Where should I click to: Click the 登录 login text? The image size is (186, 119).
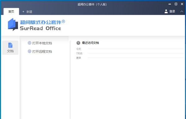coord(172,11)
